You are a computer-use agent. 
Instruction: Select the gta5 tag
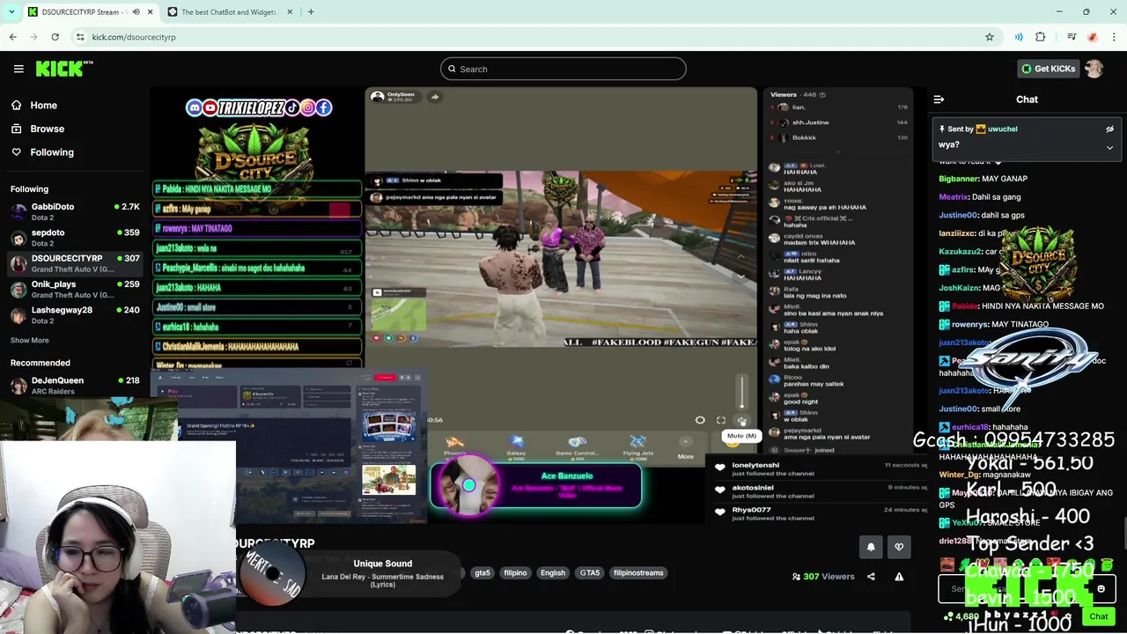tap(482, 573)
